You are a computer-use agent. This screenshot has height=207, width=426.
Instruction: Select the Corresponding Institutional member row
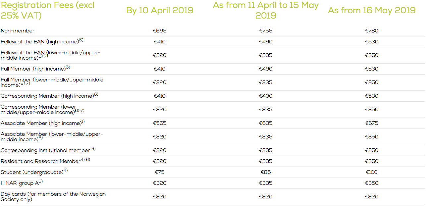click(213, 150)
